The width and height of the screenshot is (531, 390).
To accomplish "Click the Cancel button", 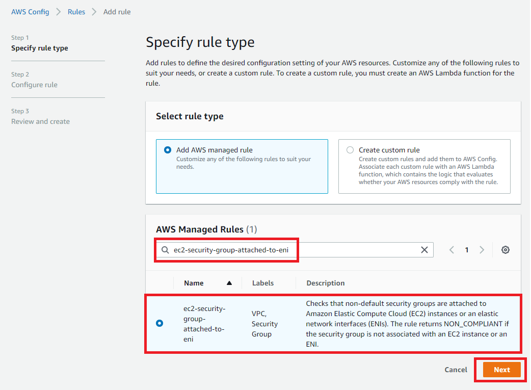I will tap(456, 370).
